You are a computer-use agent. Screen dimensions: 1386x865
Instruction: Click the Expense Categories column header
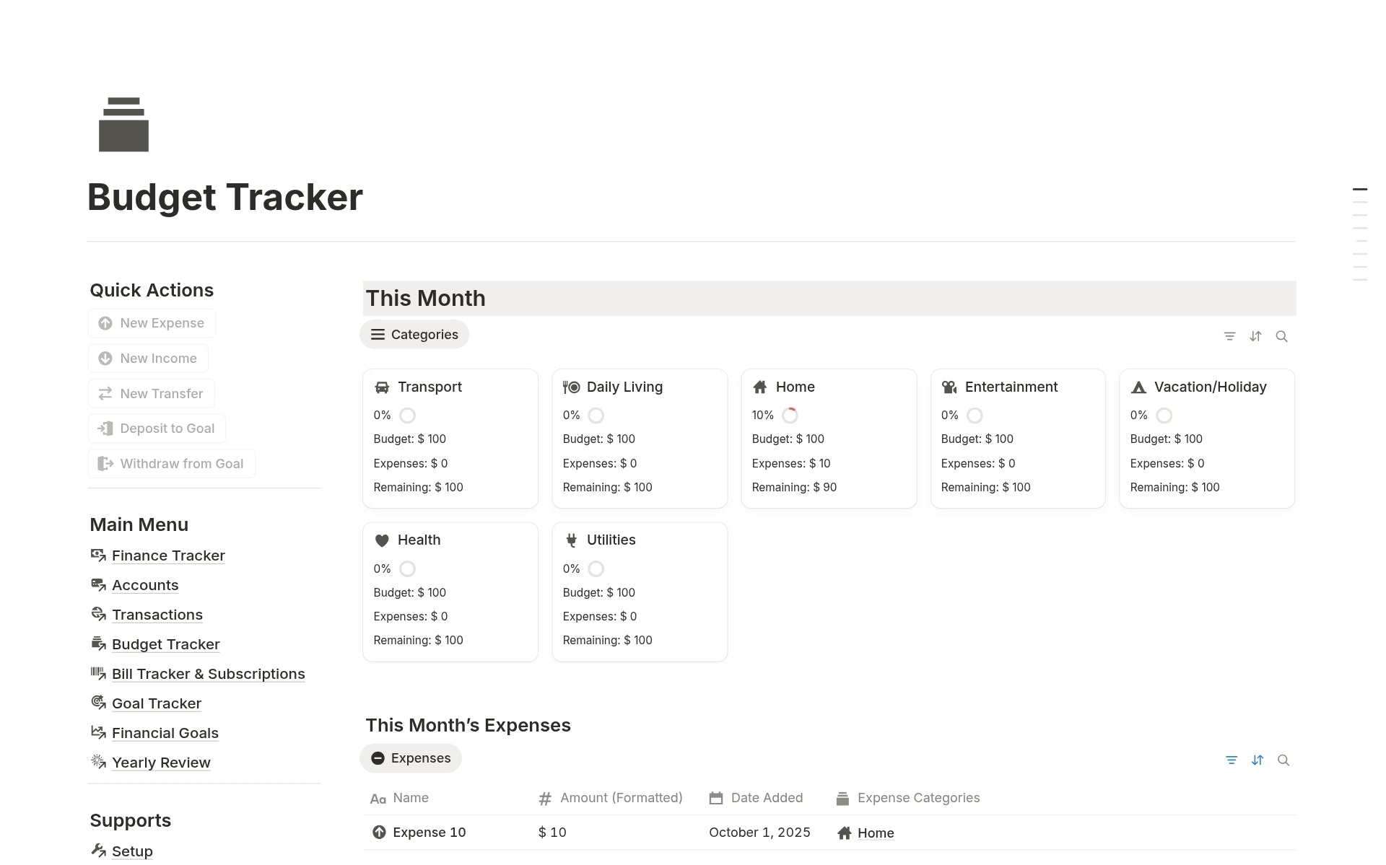pyautogui.click(x=918, y=798)
